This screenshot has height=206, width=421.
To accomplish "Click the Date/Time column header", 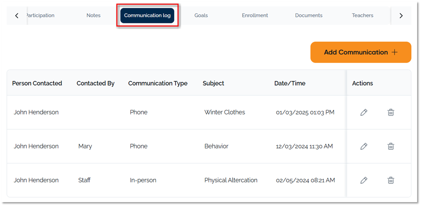I will [x=290, y=83].
